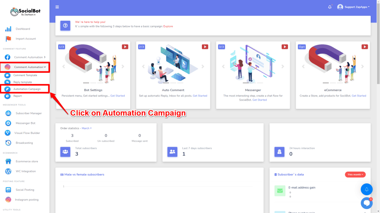Click Get Started under eCommerce
This screenshot has width=380, height=213.
pyautogui.click(x=359, y=96)
